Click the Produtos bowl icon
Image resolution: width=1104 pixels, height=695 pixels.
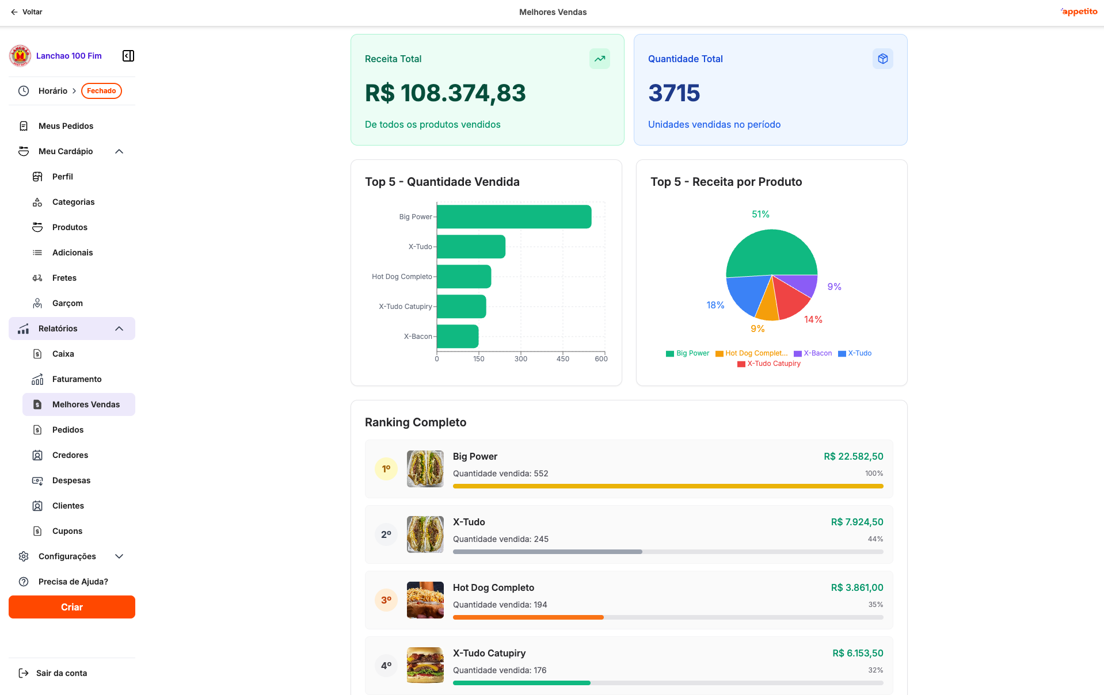[37, 227]
